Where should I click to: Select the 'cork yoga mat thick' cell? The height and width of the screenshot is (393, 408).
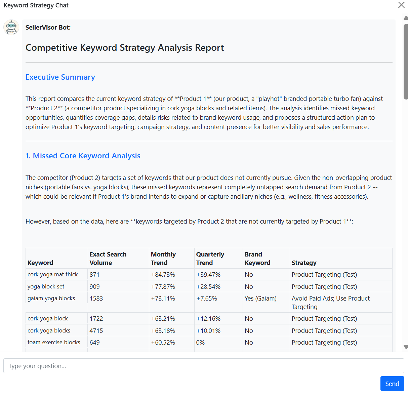(56, 274)
